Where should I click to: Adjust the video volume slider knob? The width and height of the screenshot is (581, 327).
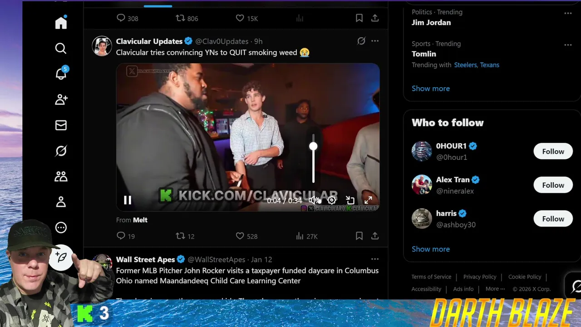(x=313, y=146)
